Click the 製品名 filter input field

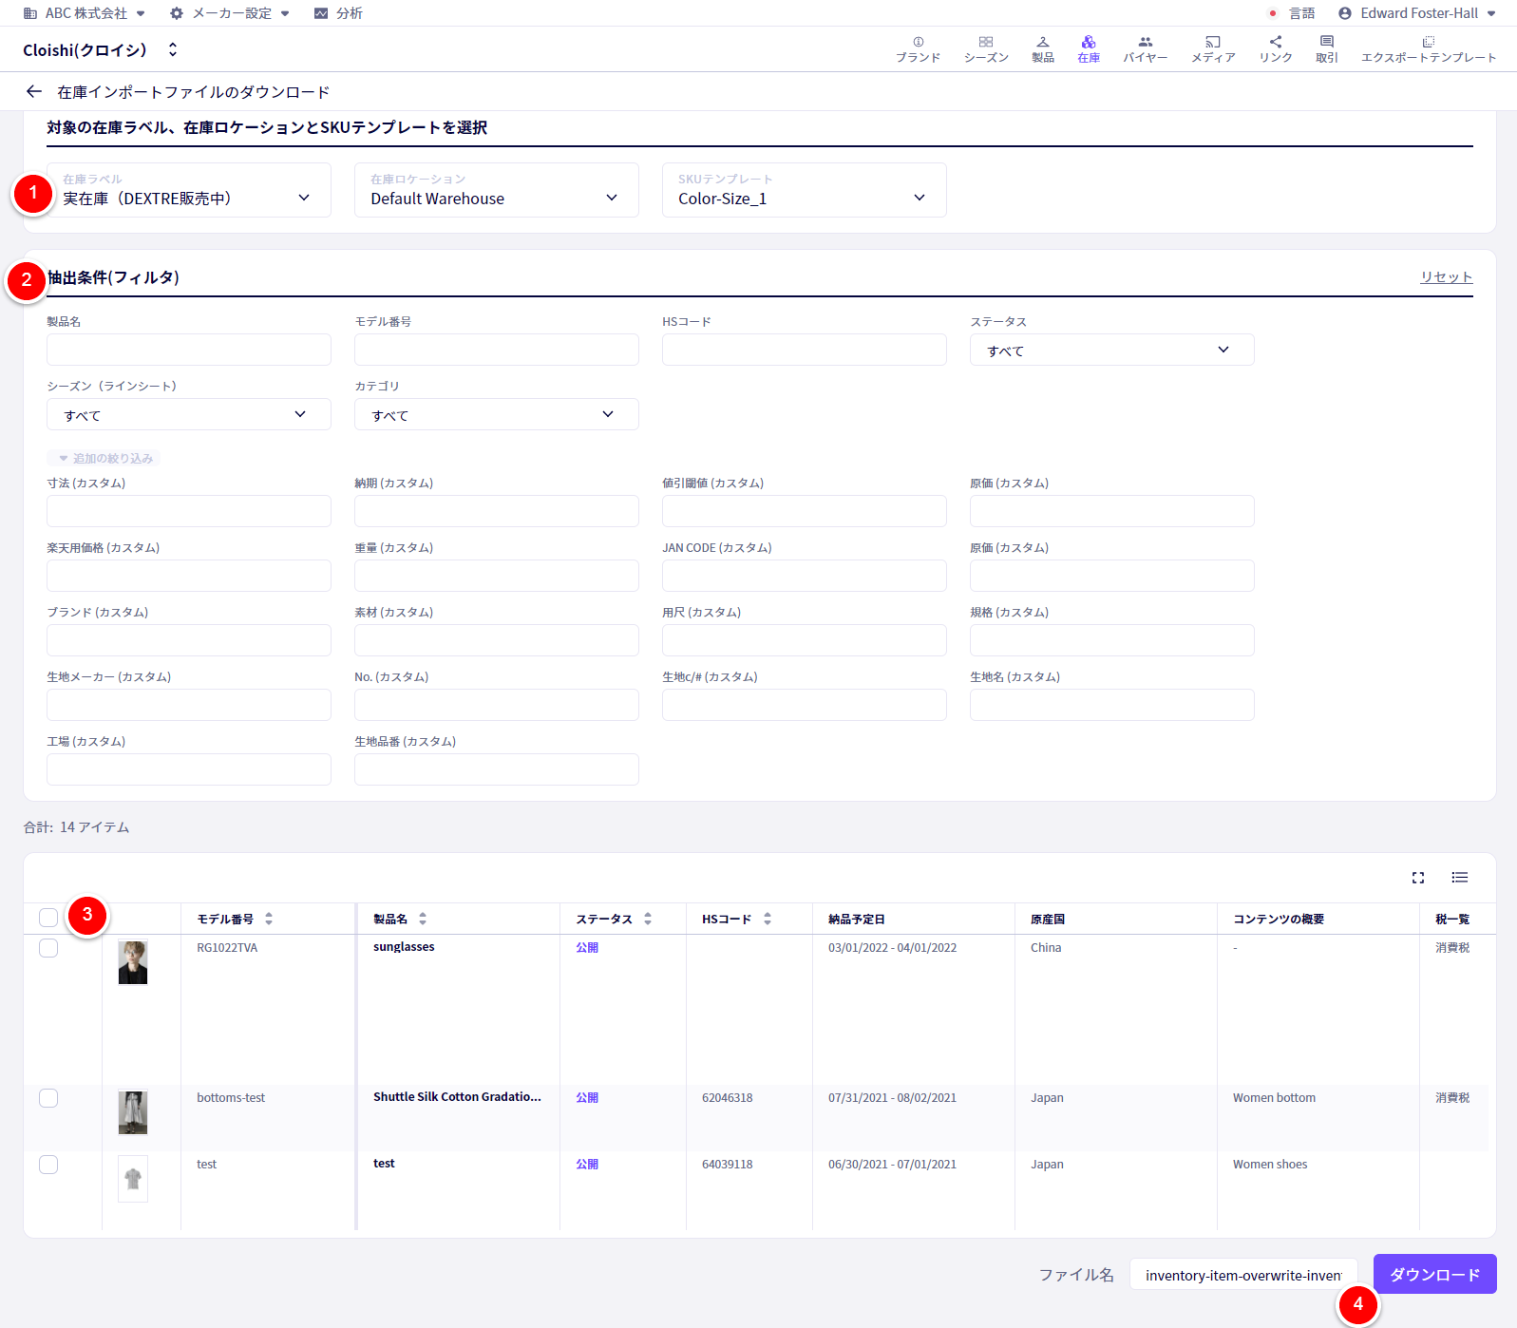189,350
